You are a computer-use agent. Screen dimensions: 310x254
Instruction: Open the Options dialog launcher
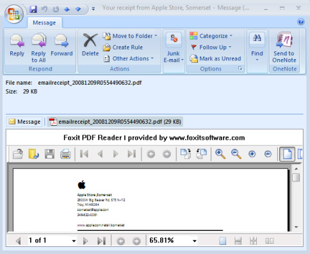(x=240, y=69)
